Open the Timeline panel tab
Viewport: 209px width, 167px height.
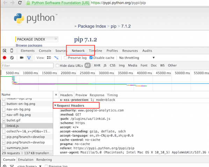tap(95, 51)
